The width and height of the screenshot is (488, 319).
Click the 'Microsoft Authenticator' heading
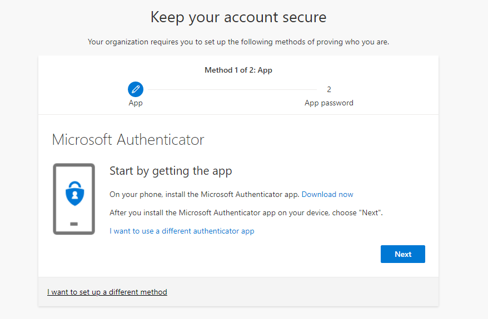[x=128, y=139]
